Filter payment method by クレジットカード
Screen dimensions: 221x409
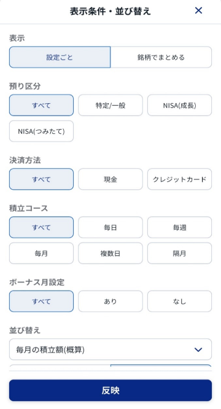coord(179,179)
